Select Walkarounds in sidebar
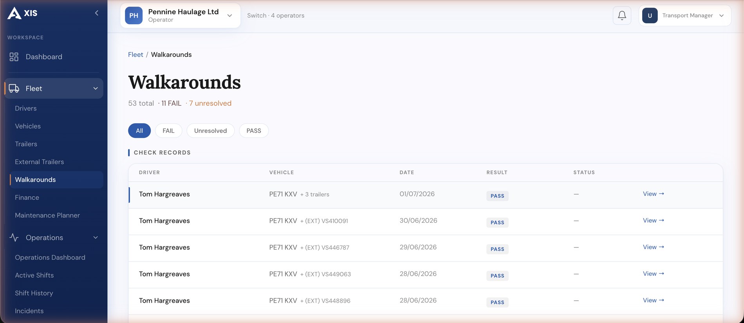The image size is (744, 323). point(56,180)
